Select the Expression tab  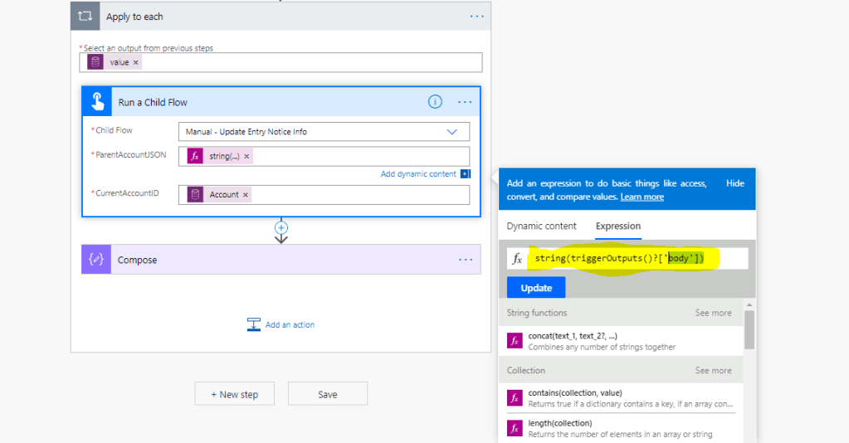(617, 226)
